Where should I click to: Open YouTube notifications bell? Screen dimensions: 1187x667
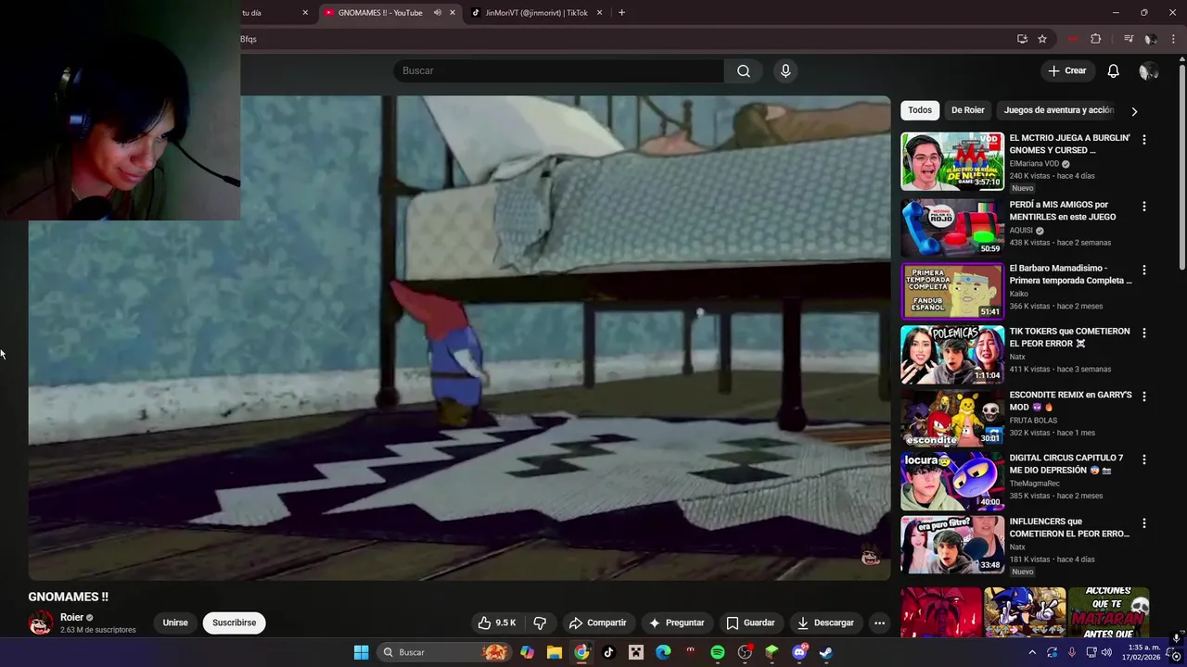coord(1113,70)
